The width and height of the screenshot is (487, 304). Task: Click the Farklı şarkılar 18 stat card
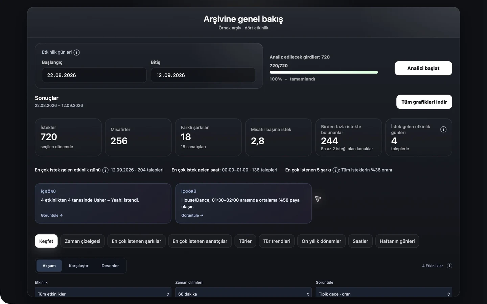[208, 137]
